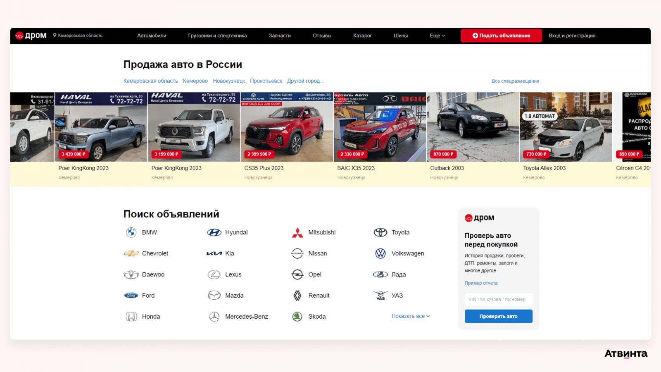Open the BAIC X35 2023 listing photo
Image resolution: width=661 pixels, height=372 pixels.
coord(380,127)
